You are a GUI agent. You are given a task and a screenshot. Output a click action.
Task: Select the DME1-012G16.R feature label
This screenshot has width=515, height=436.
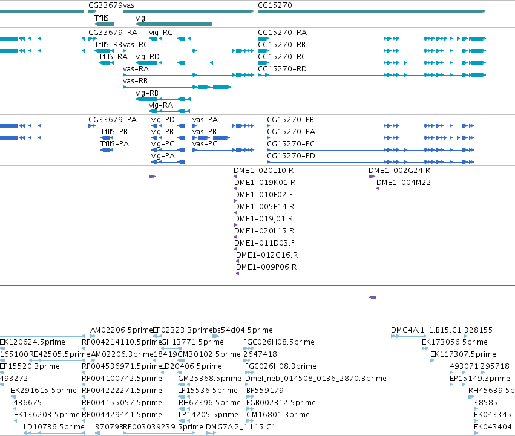click(x=267, y=255)
